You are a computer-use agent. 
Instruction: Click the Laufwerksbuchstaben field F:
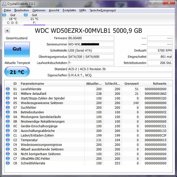coord(91,63)
